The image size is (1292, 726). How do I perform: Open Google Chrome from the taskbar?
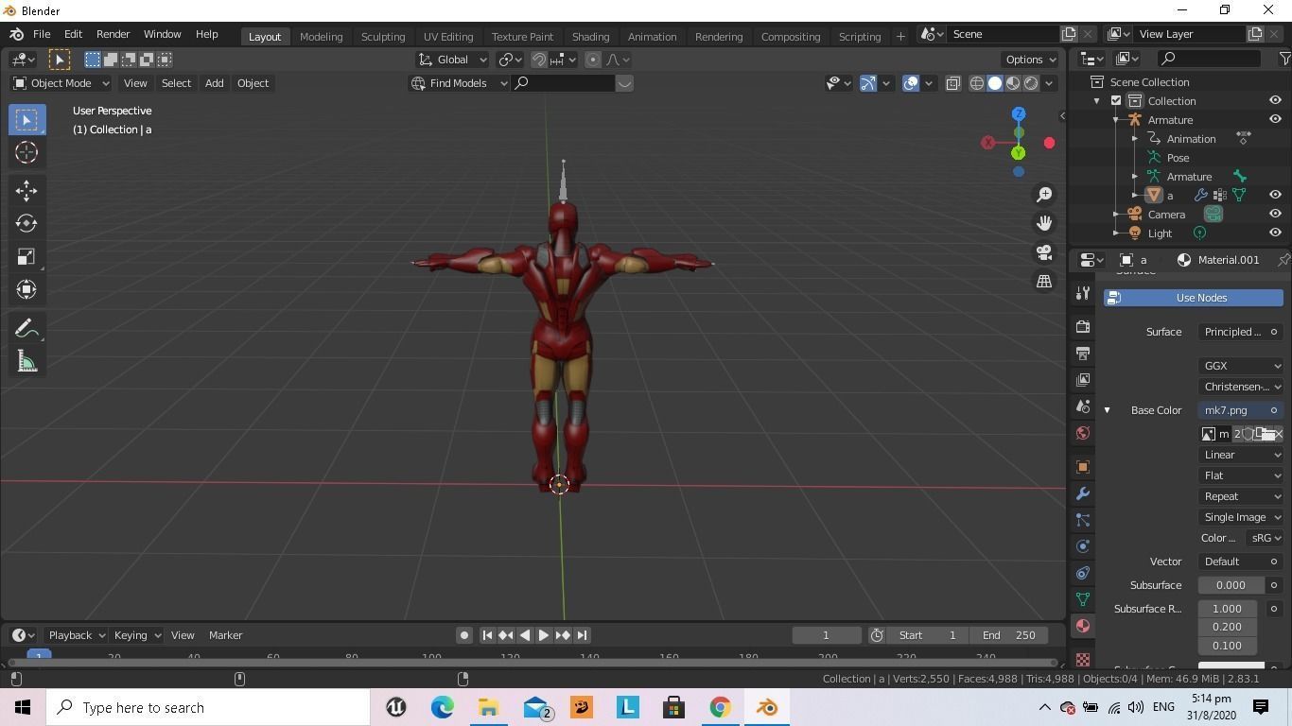(x=720, y=707)
